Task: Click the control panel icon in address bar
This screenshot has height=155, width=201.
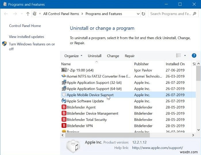Action: tap(35, 13)
